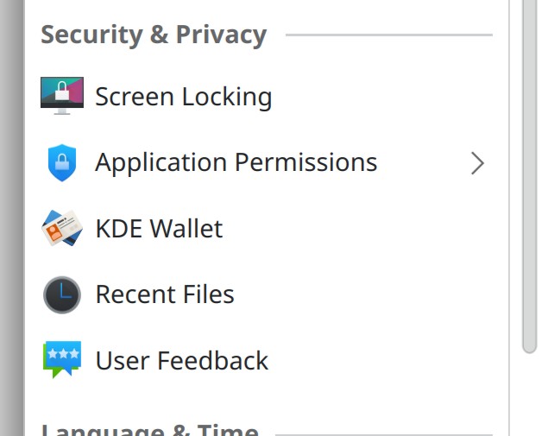Click the User Feedback speech bubble icon
The image size is (548, 436).
62,360
